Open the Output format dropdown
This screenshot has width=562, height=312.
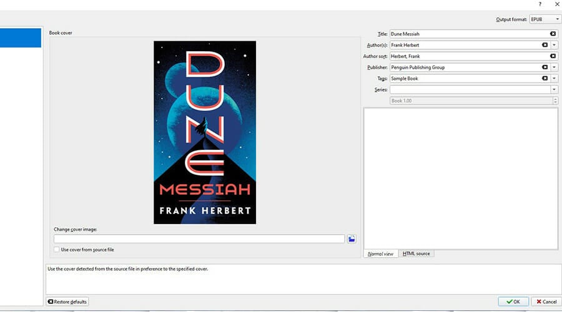pyautogui.click(x=545, y=19)
